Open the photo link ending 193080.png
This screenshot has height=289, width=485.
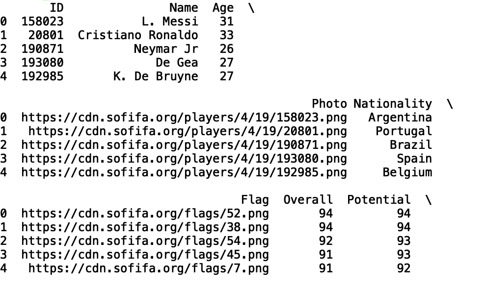tap(184, 159)
